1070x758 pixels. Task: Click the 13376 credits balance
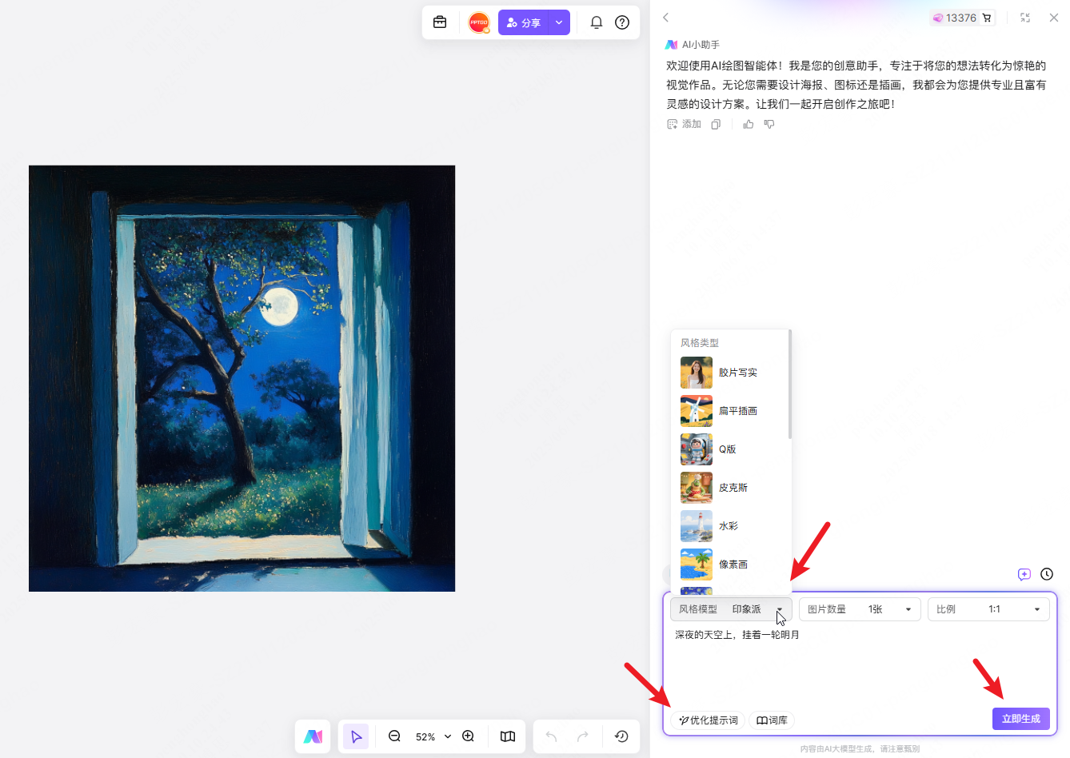pos(954,18)
